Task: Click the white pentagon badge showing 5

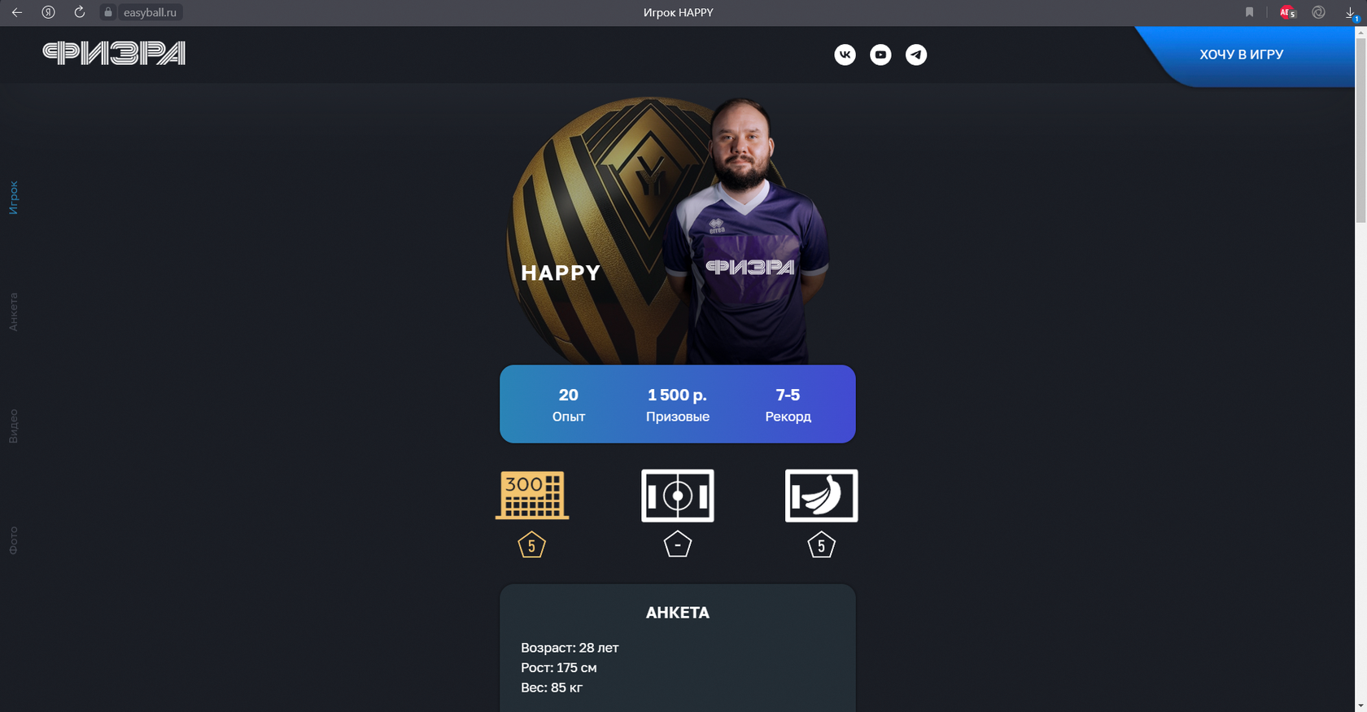Action: coord(822,545)
